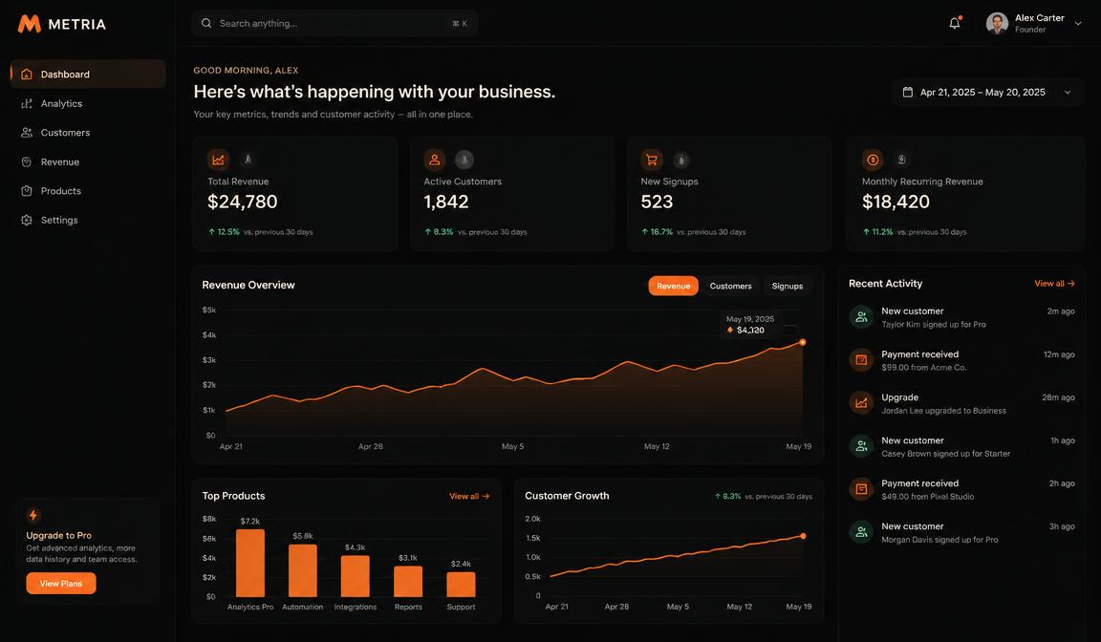Click the $24,780 total revenue value
Image resolution: width=1101 pixels, height=642 pixels.
(242, 203)
